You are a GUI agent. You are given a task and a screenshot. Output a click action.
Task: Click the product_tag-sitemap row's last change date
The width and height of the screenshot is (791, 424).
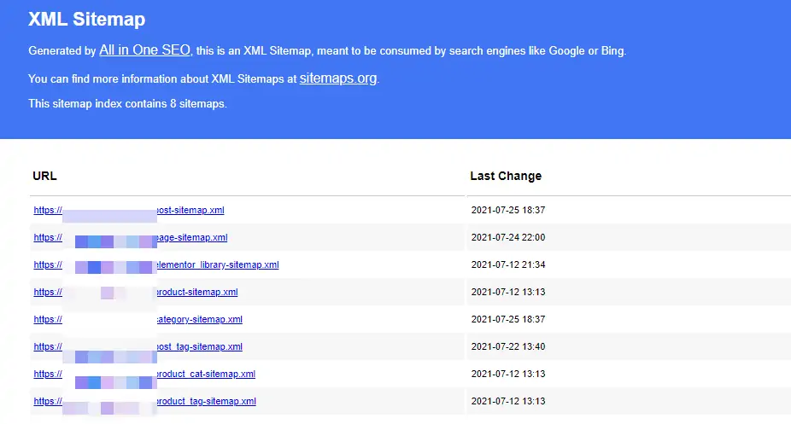pos(507,401)
